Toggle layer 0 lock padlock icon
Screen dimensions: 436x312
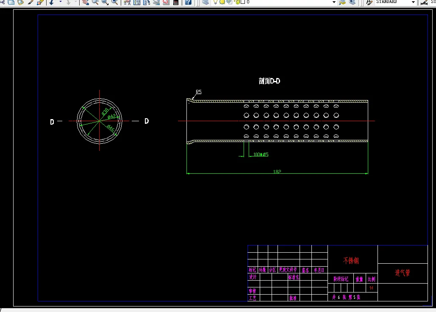237,2
